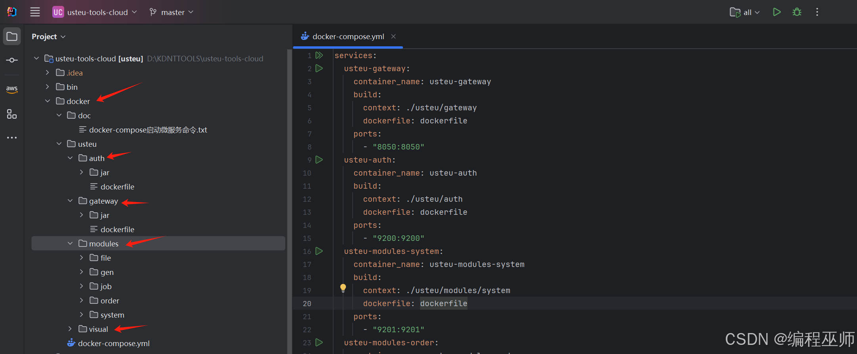Click the run configuration folder icon
Image resolution: width=857 pixels, height=354 pixels.
coord(735,12)
